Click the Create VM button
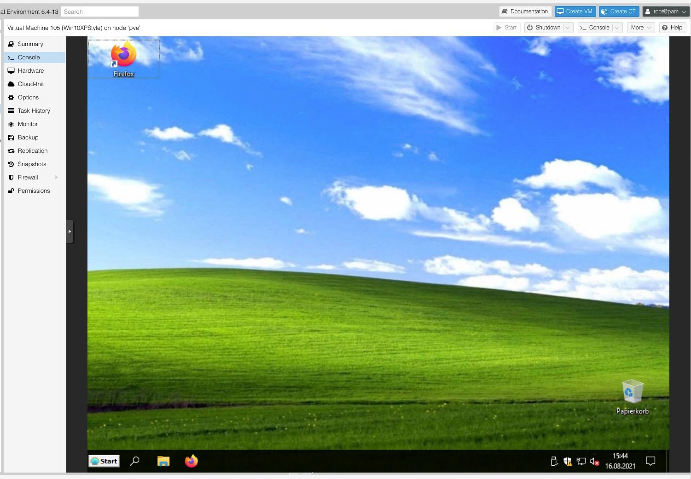The width and height of the screenshot is (691, 479). click(x=575, y=12)
